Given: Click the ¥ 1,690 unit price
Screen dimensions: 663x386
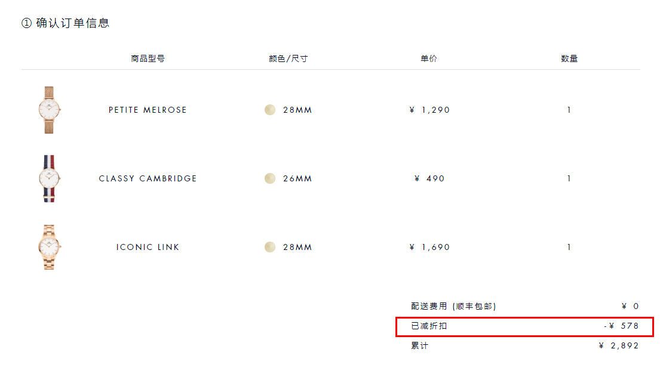Looking at the screenshot, I should pyautogui.click(x=429, y=247).
